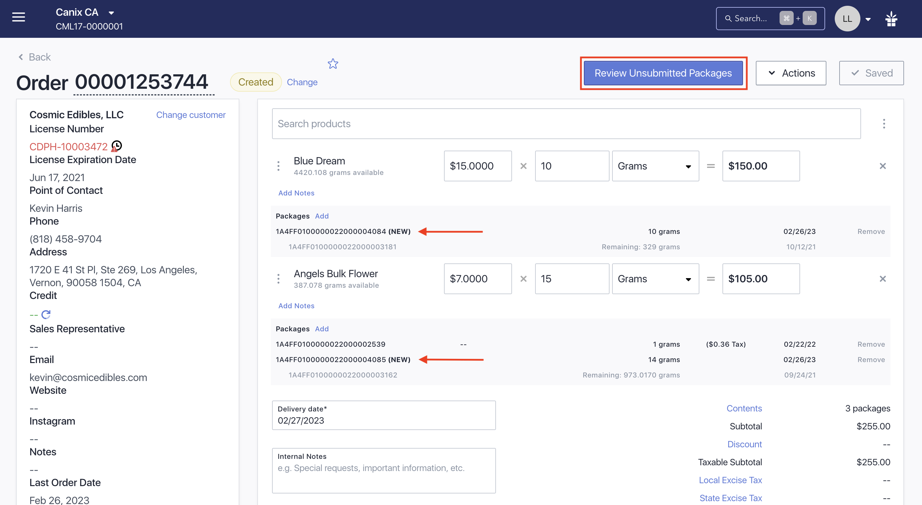Viewport: 922px width, 505px height.
Task: Click the Search products field
Action: point(566,124)
